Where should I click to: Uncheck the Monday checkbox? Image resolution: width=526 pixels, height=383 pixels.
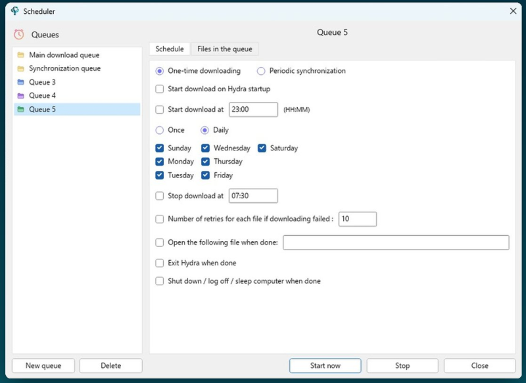160,162
